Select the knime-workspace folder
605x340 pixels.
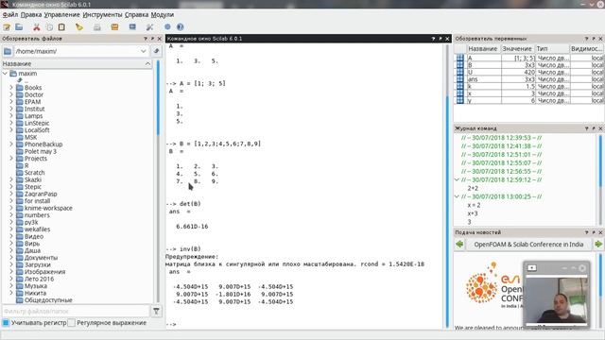(48, 208)
